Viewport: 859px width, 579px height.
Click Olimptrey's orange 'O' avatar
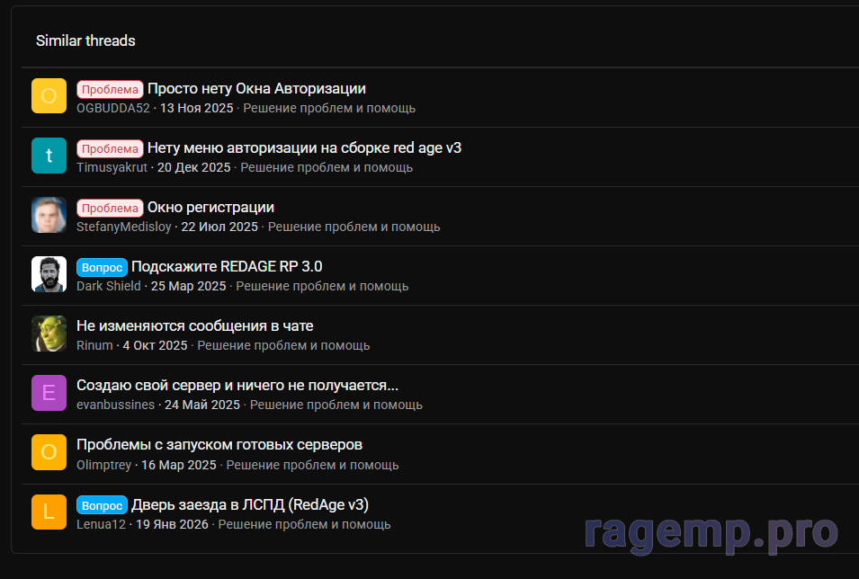coord(49,452)
